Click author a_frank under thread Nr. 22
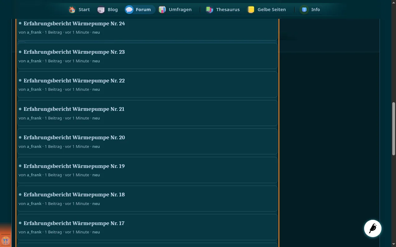 [34, 89]
